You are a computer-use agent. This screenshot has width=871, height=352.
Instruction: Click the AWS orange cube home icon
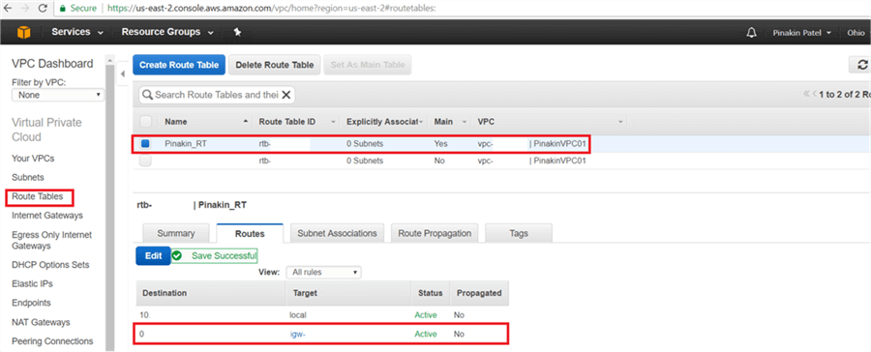tap(23, 32)
